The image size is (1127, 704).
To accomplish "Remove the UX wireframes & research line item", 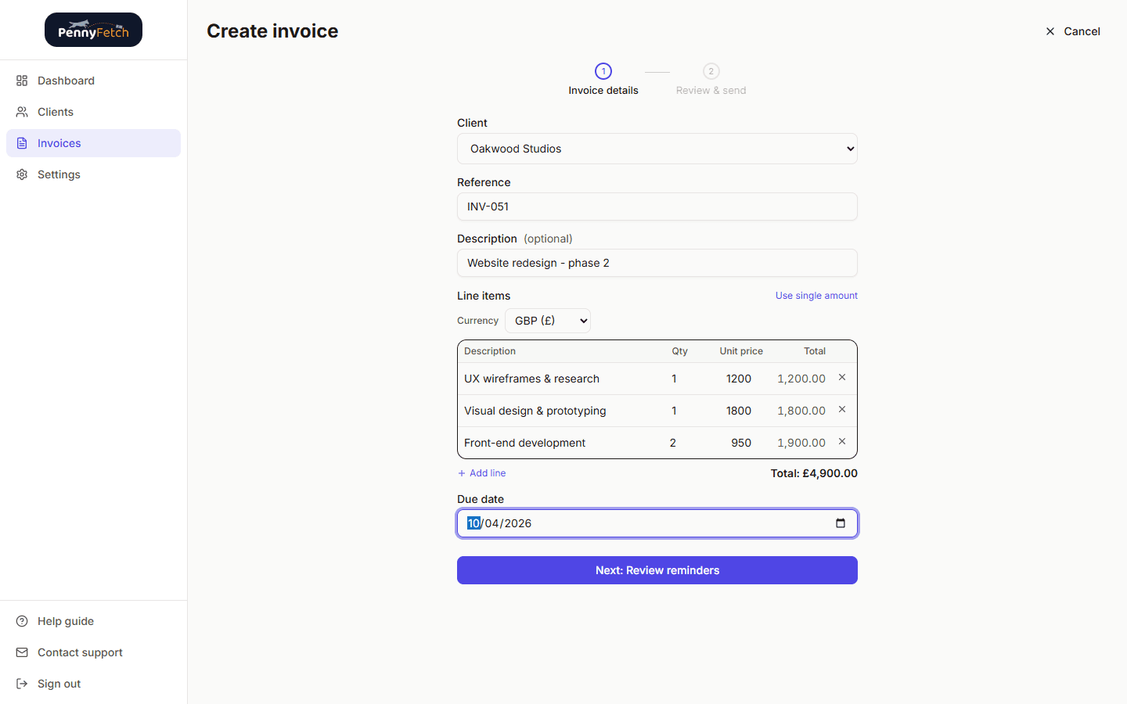I will (841, 377).
